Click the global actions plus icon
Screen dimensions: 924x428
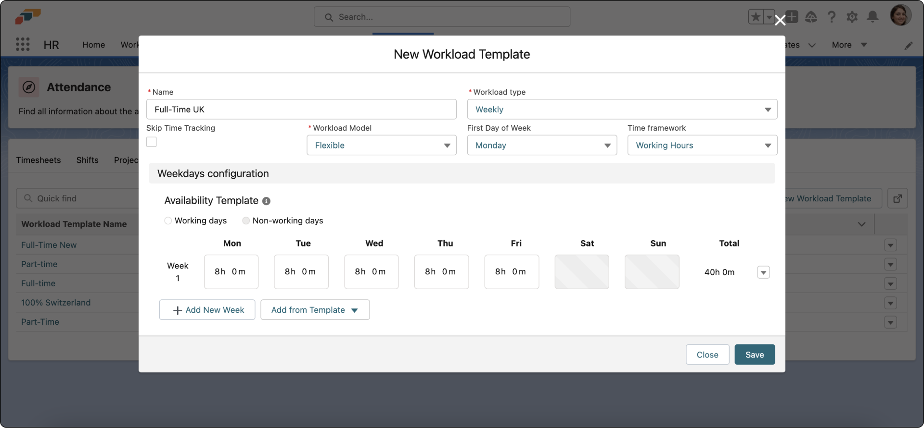click(x=792, y=17)
